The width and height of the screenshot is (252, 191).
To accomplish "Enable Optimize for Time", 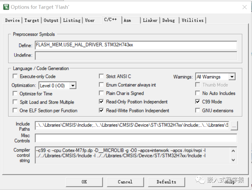I will 15,93.
